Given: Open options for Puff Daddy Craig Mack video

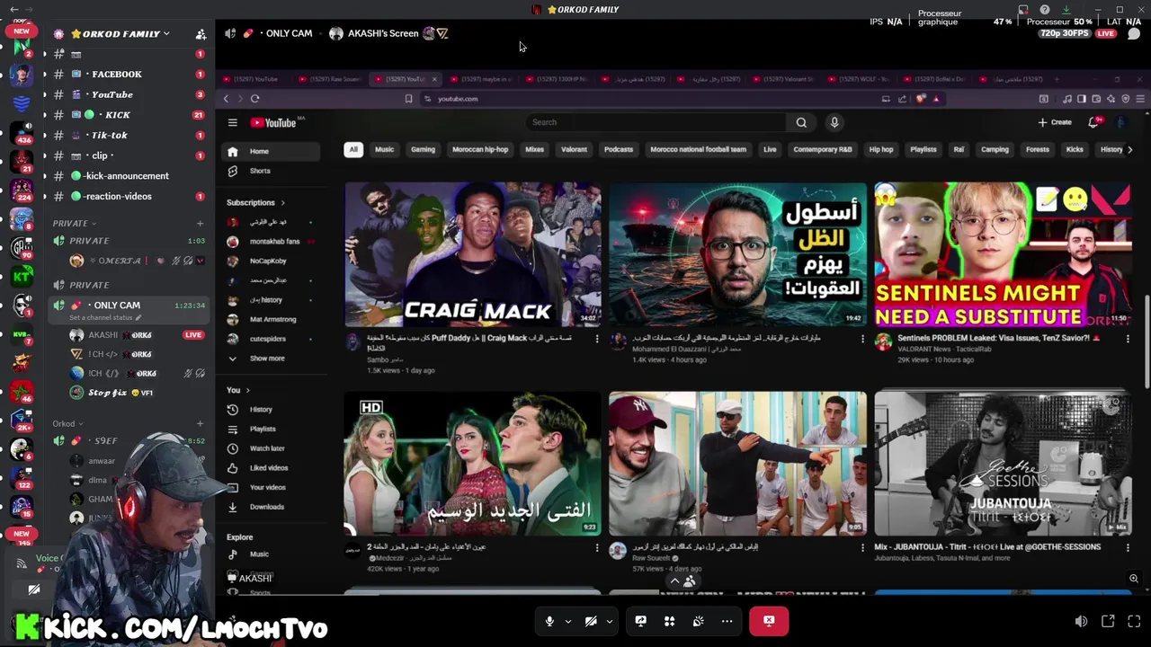Looking at the screenshot, I should [x=596, y=339].
